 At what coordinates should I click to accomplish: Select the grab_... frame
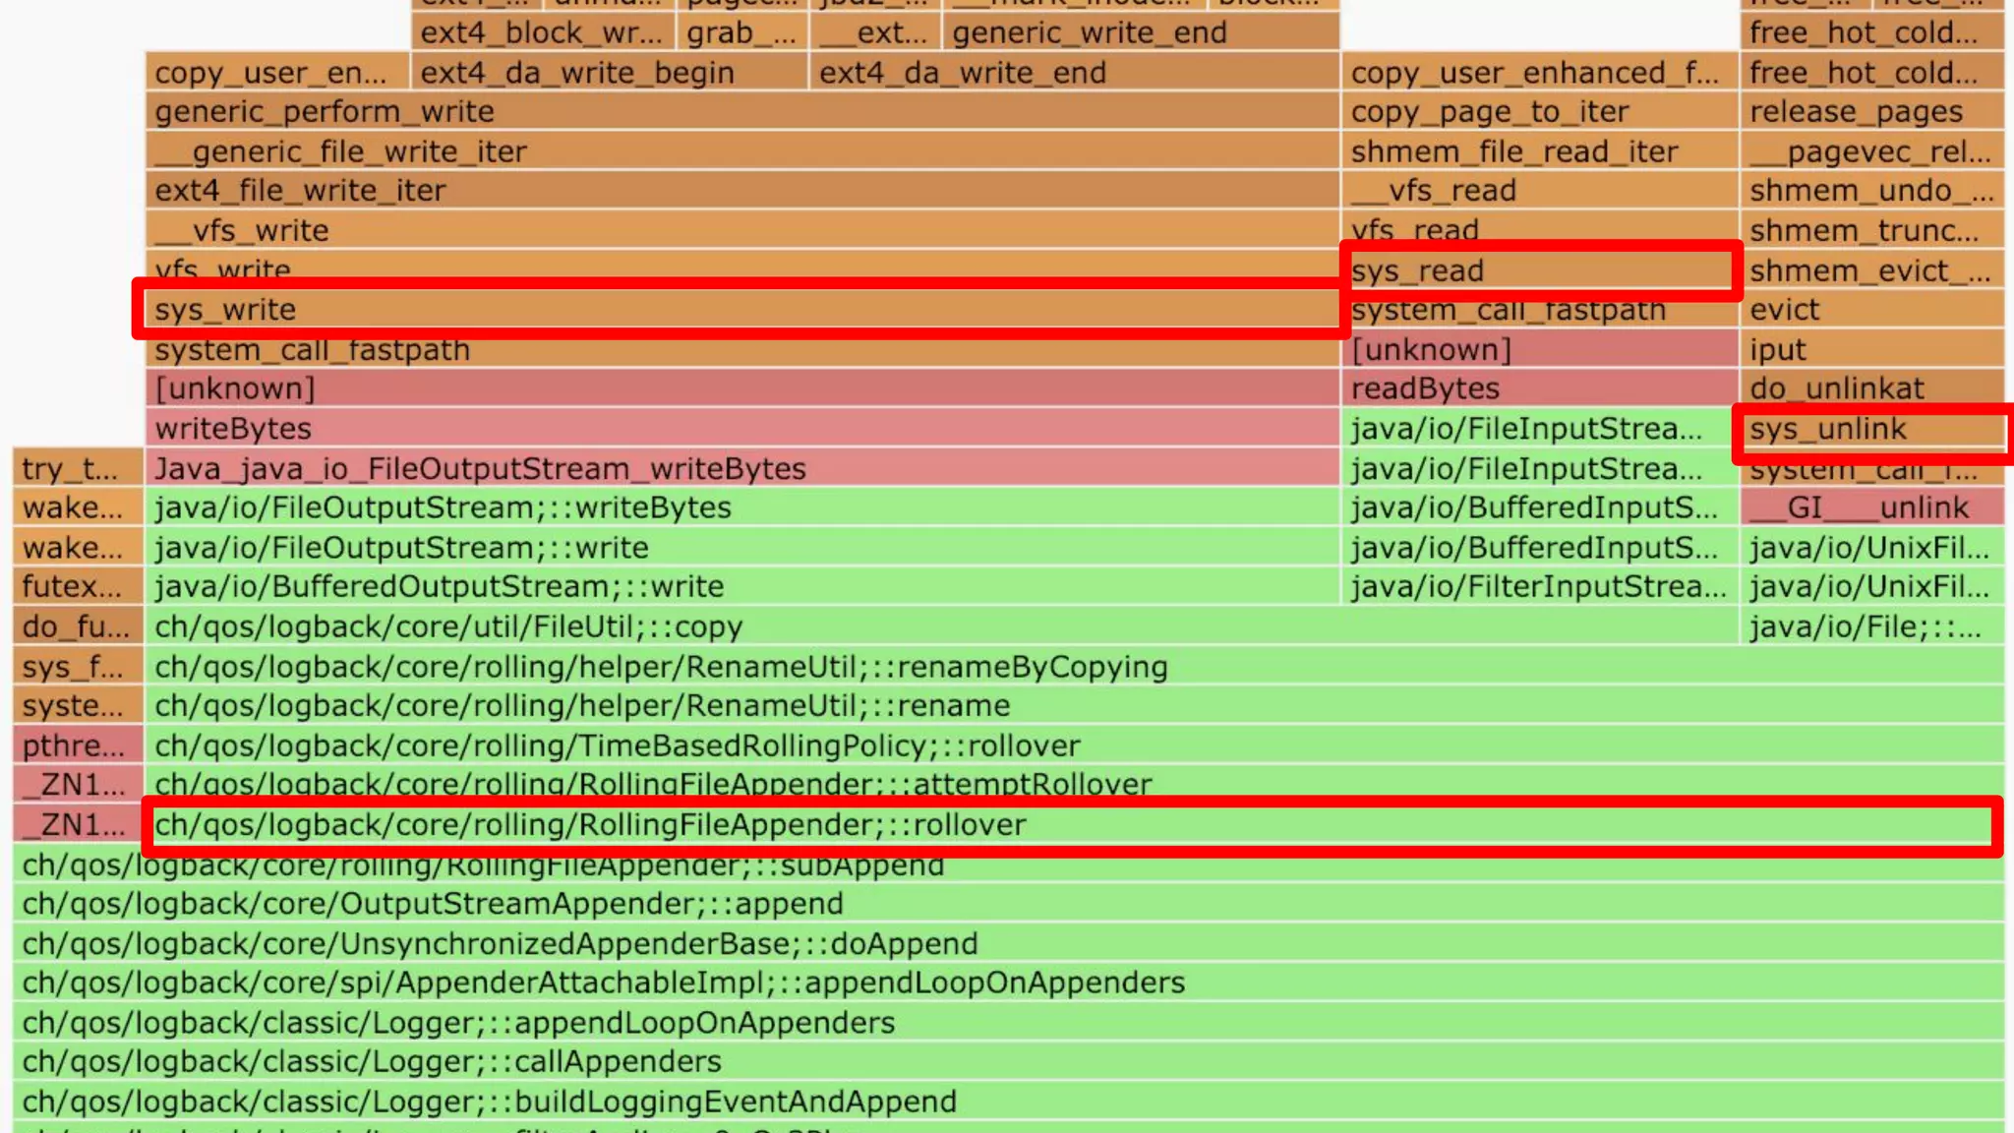(x=742, y=32)
